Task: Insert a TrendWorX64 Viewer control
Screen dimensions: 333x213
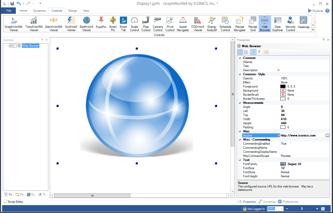Action: [x=34, y=24]
